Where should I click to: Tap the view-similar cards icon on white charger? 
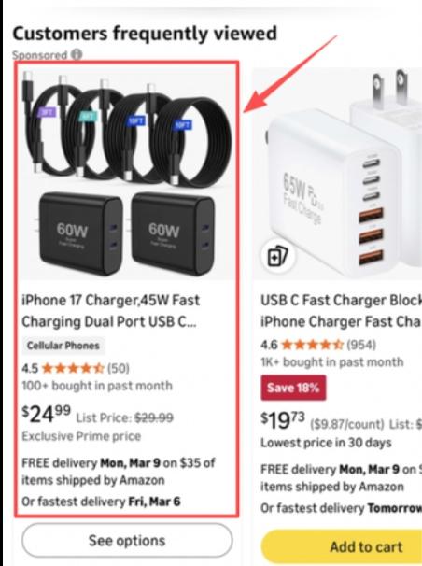[x=278, y=256]
